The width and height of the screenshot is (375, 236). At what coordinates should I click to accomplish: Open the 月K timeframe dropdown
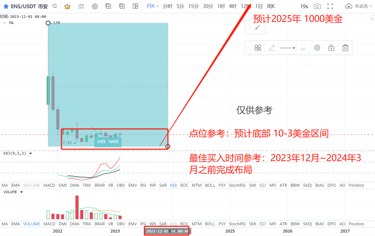click(x=152, y=6)
